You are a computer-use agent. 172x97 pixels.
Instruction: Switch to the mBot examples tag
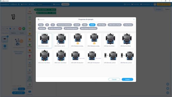[85, 25]
